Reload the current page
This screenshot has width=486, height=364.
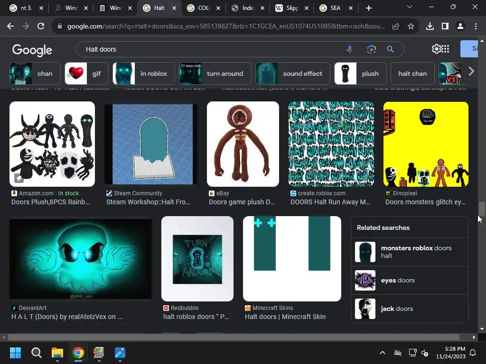[41, 27]
